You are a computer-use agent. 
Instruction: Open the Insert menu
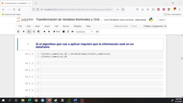[47, 26]
